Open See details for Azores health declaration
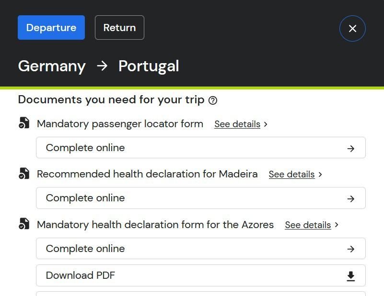Screen dimensions: 384x296 [308, 225]
